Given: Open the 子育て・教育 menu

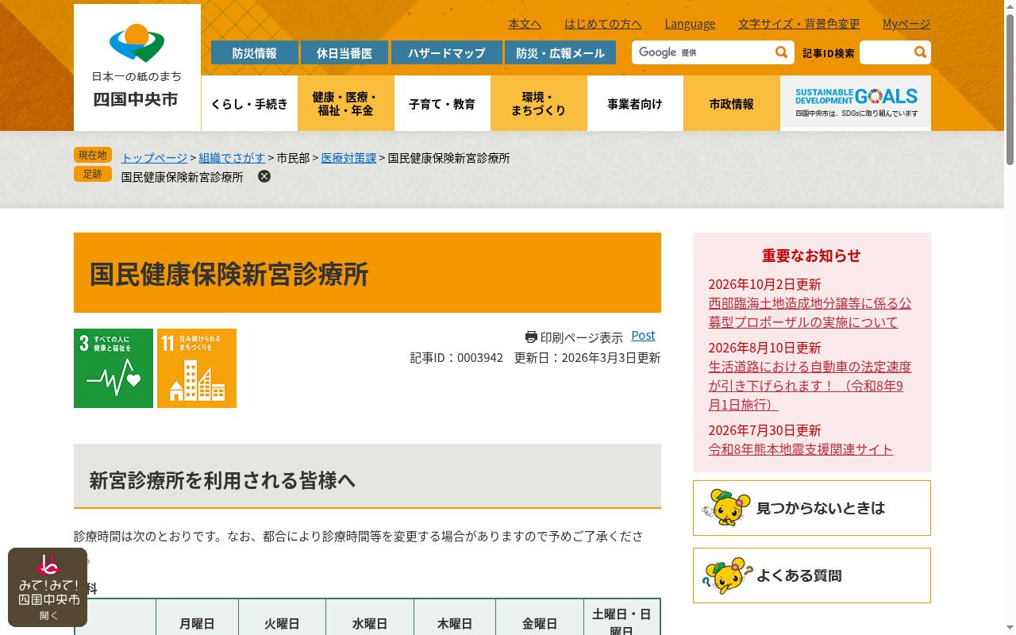Looking at the screenshot, I should coord(442,103).
